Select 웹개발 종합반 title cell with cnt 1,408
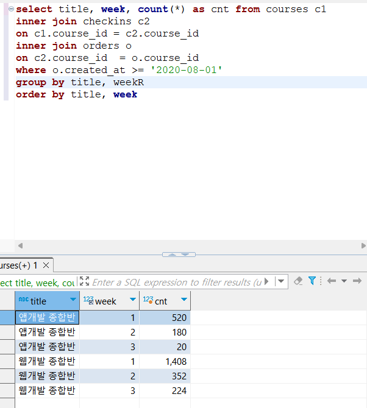The image size is (367, 408). 47,362
